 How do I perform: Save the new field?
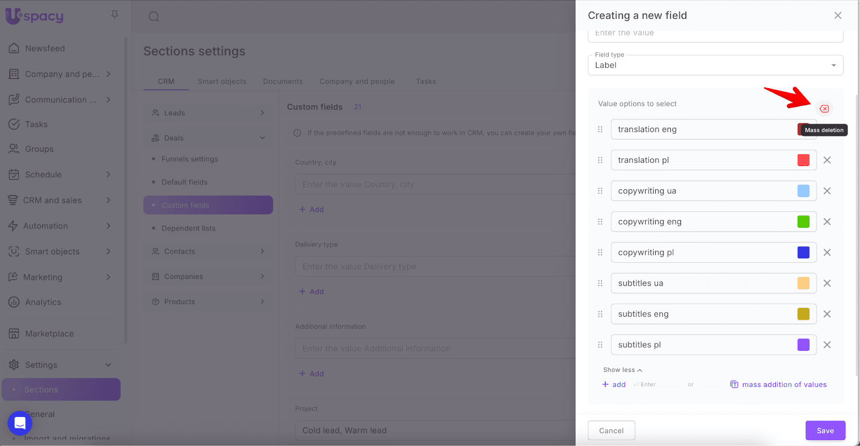point(825,430)
